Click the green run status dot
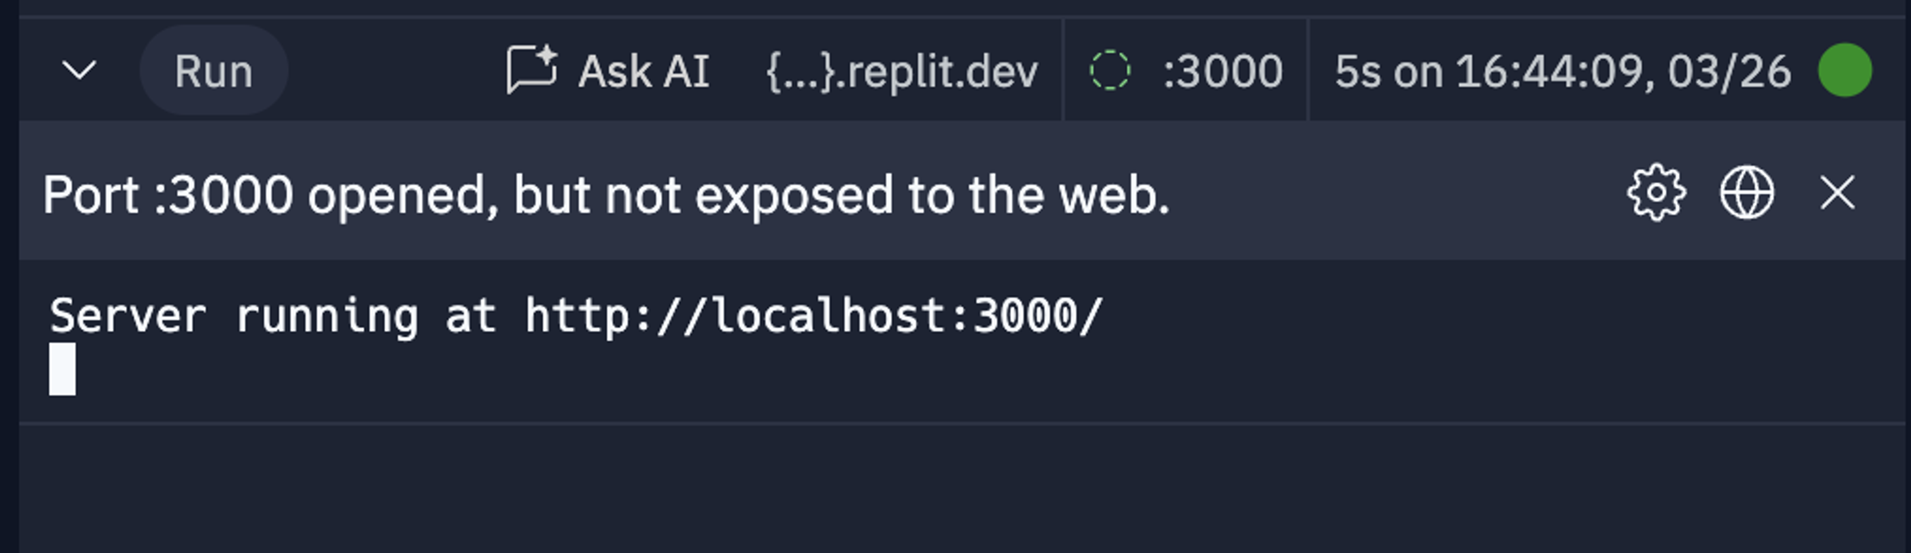This screenshot has height=553, width=1911. click(x=1844, y=71)
